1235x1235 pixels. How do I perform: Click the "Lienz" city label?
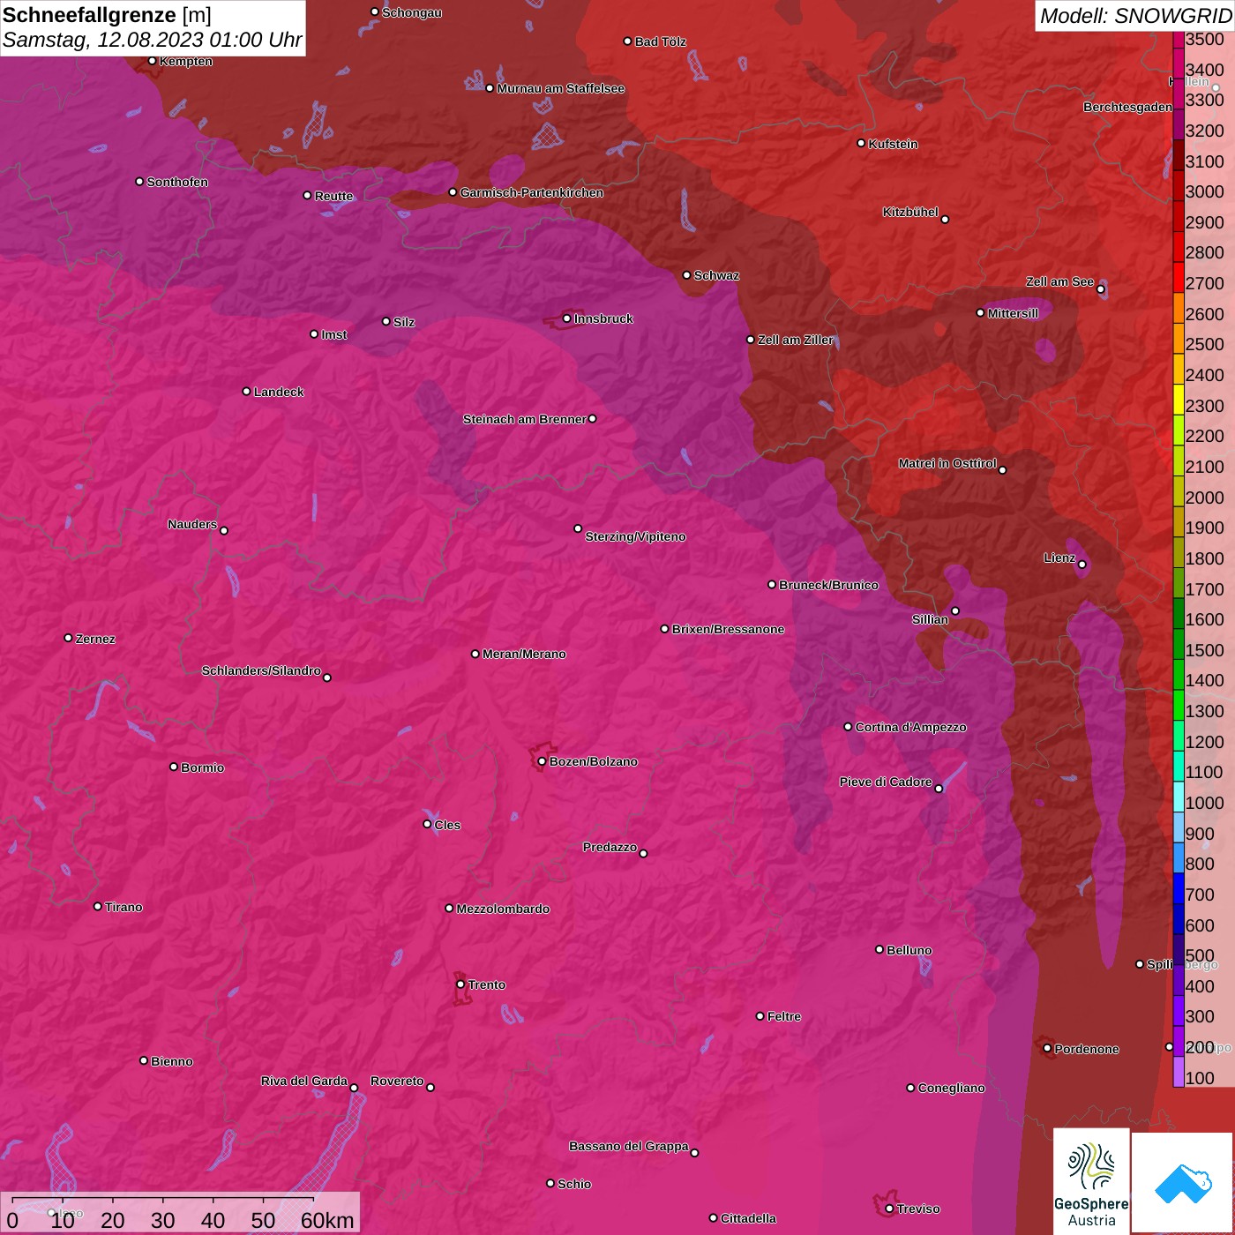point(1059,558)
